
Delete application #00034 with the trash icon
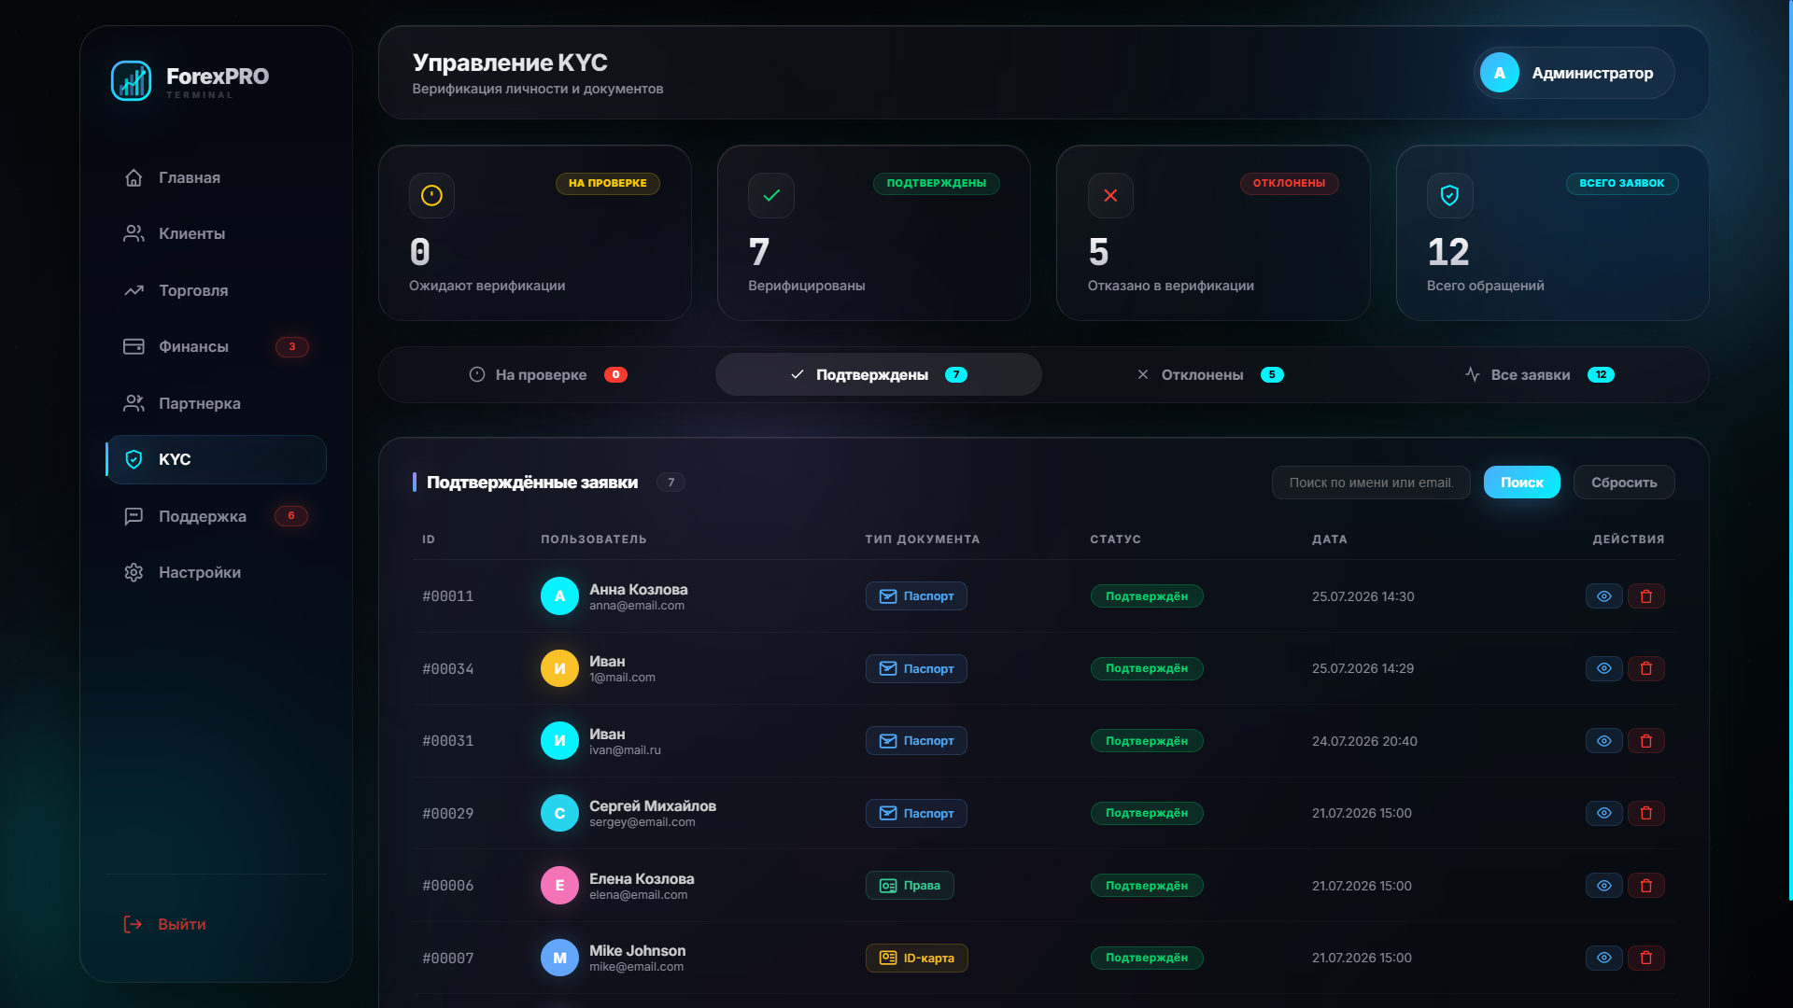tap(1645, 668)
